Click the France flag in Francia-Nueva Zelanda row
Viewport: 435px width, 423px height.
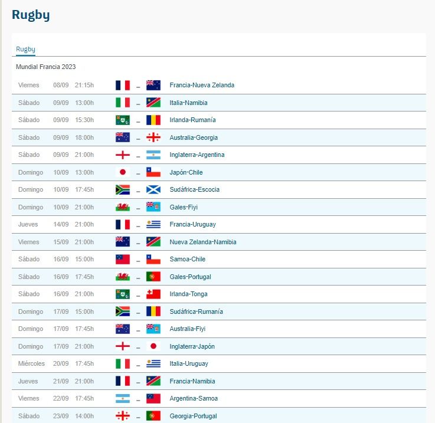[123, 85]
